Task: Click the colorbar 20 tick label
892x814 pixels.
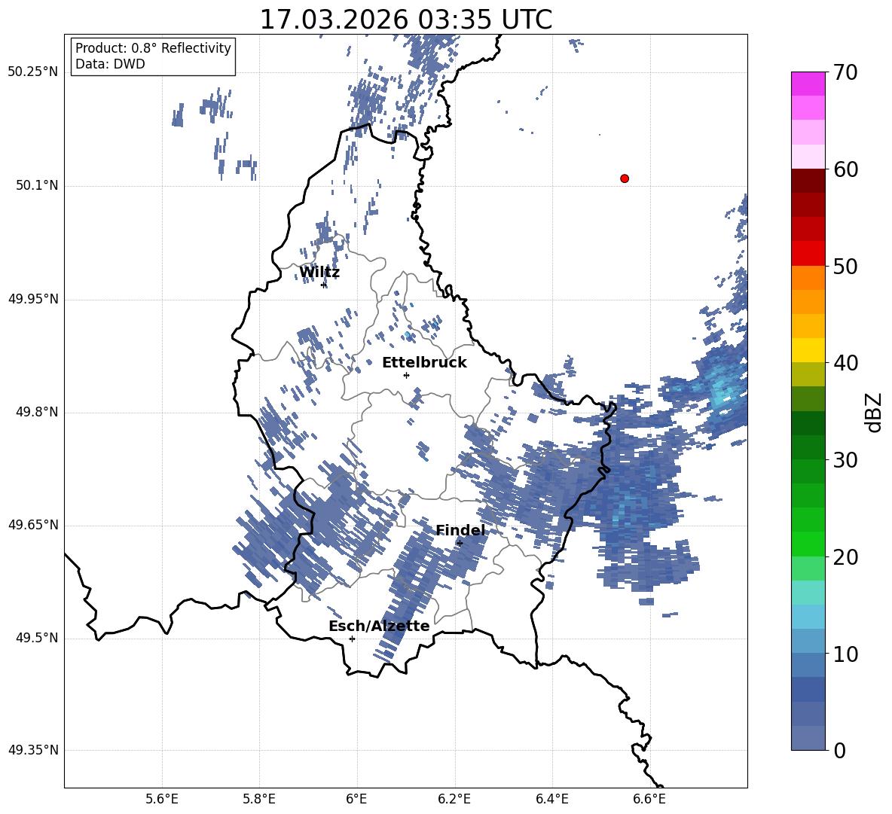Action: click(845, 556)
